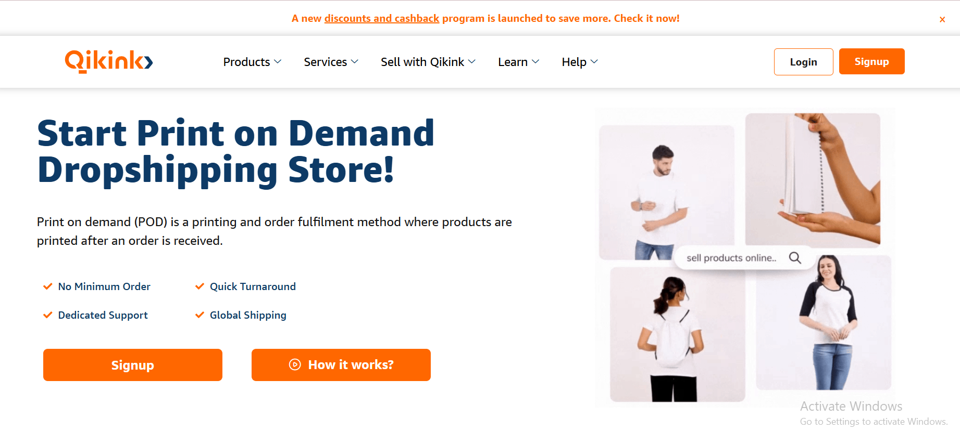Click the header Signup button
Screen dimensions: 960x445
pos(871,61)
